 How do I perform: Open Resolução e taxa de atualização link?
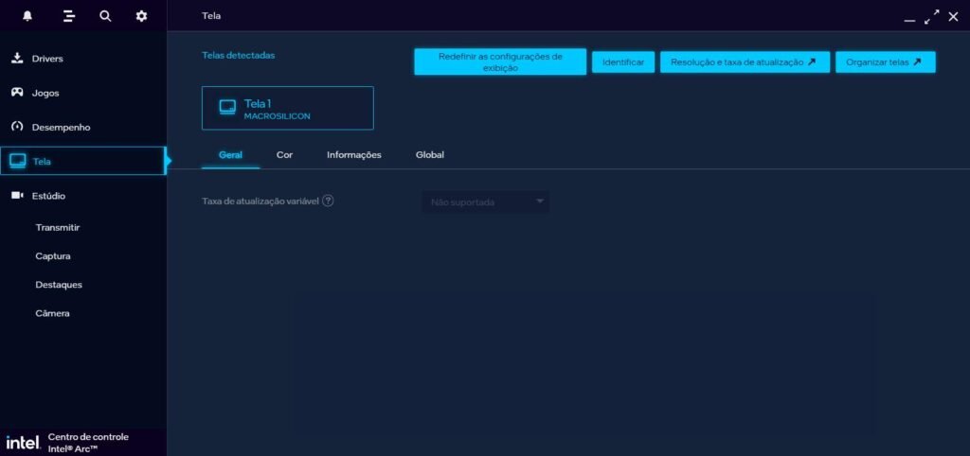pos(744,61)
